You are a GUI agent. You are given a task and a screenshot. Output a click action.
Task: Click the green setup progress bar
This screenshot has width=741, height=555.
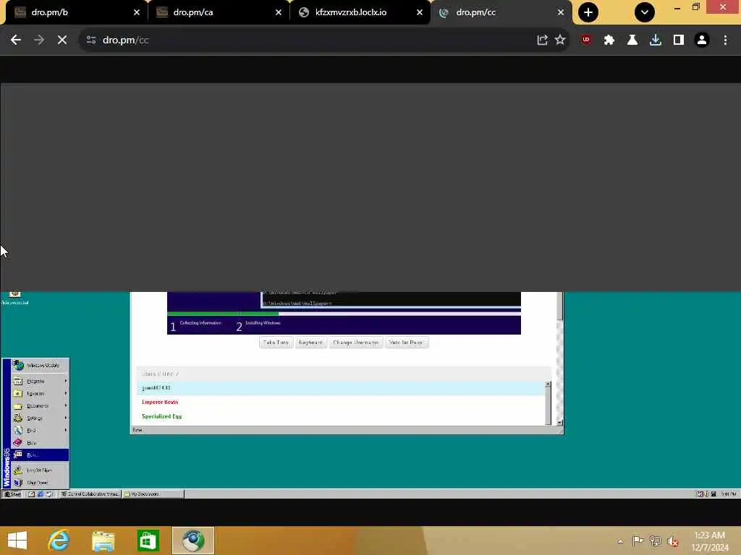click(x=223, y=314)
